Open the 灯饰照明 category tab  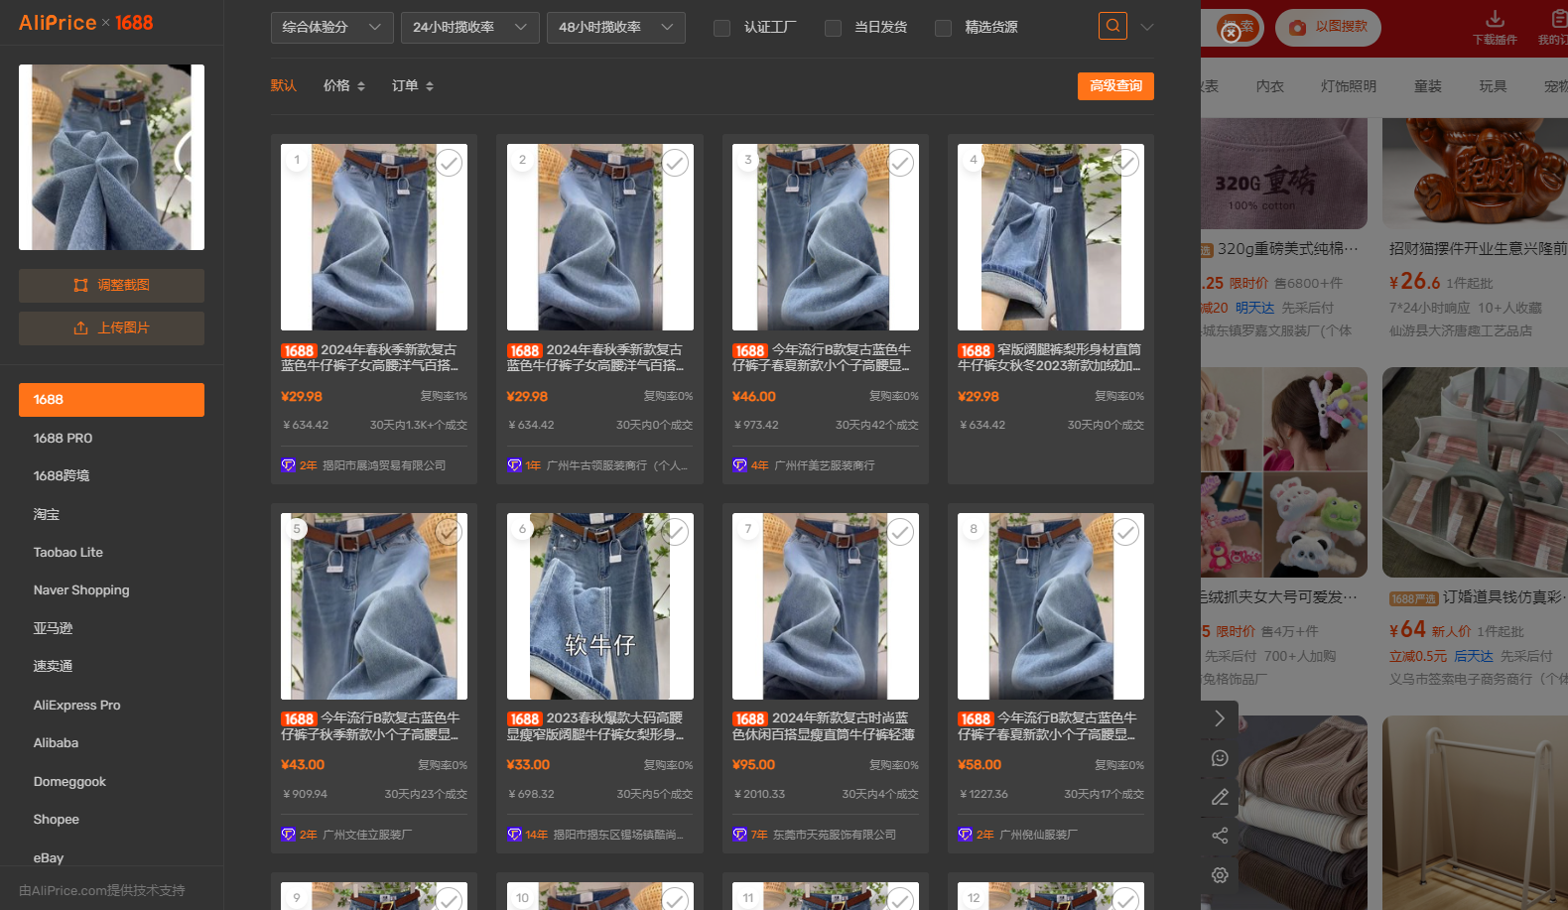[1349, 86]
